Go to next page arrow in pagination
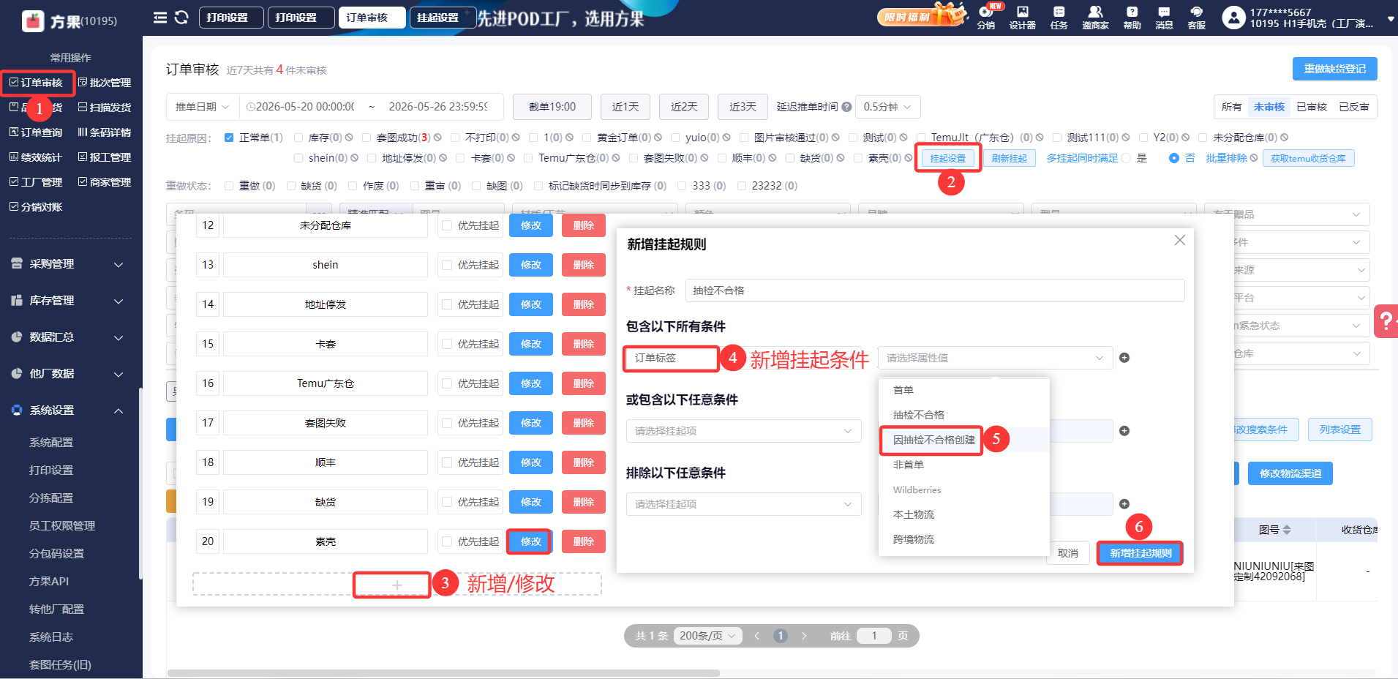Viewport: 1398px width, 679px height. tap(804, 636)
